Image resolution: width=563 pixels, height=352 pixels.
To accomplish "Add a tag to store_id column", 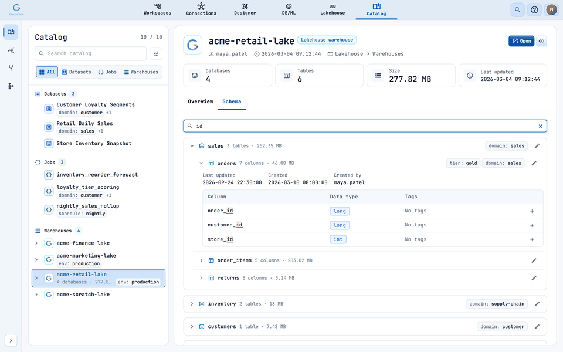I will tap(532, 239).
